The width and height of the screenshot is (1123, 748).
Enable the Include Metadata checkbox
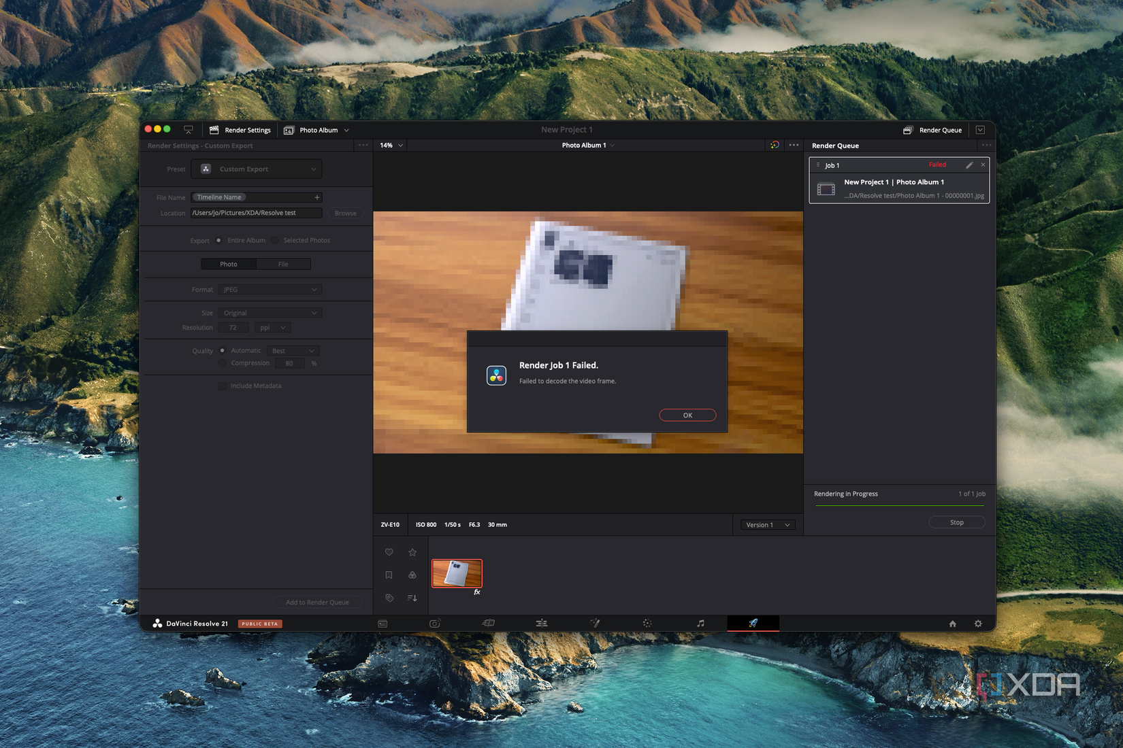[222, 386]
